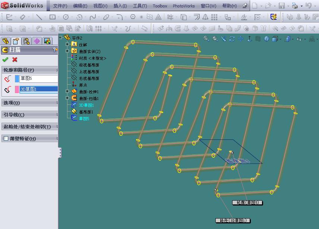Expand the 选项(O) section
This screenshot has height=229, width=319.
coord(30,103)
